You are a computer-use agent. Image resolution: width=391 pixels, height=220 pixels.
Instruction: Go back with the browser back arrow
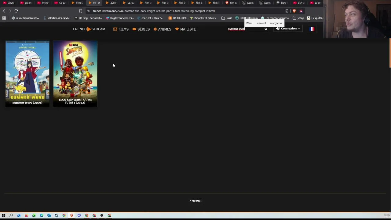4,11
